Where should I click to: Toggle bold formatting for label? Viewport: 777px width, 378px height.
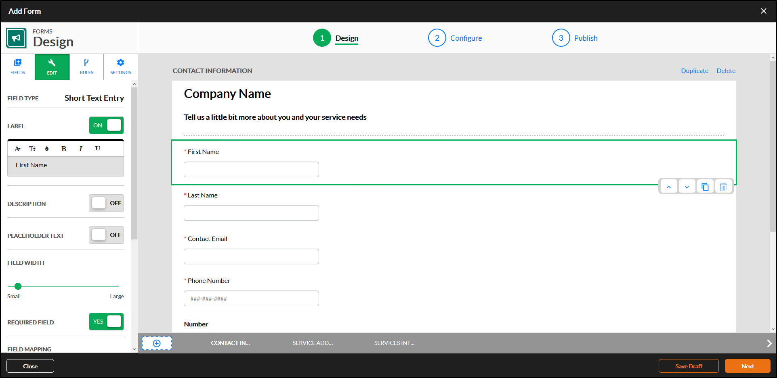pos(64,149)
